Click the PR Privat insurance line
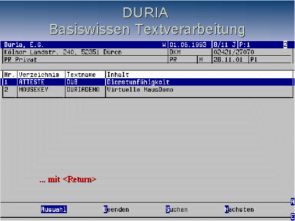Screen dimensions: 295x221 pos(20,59)
